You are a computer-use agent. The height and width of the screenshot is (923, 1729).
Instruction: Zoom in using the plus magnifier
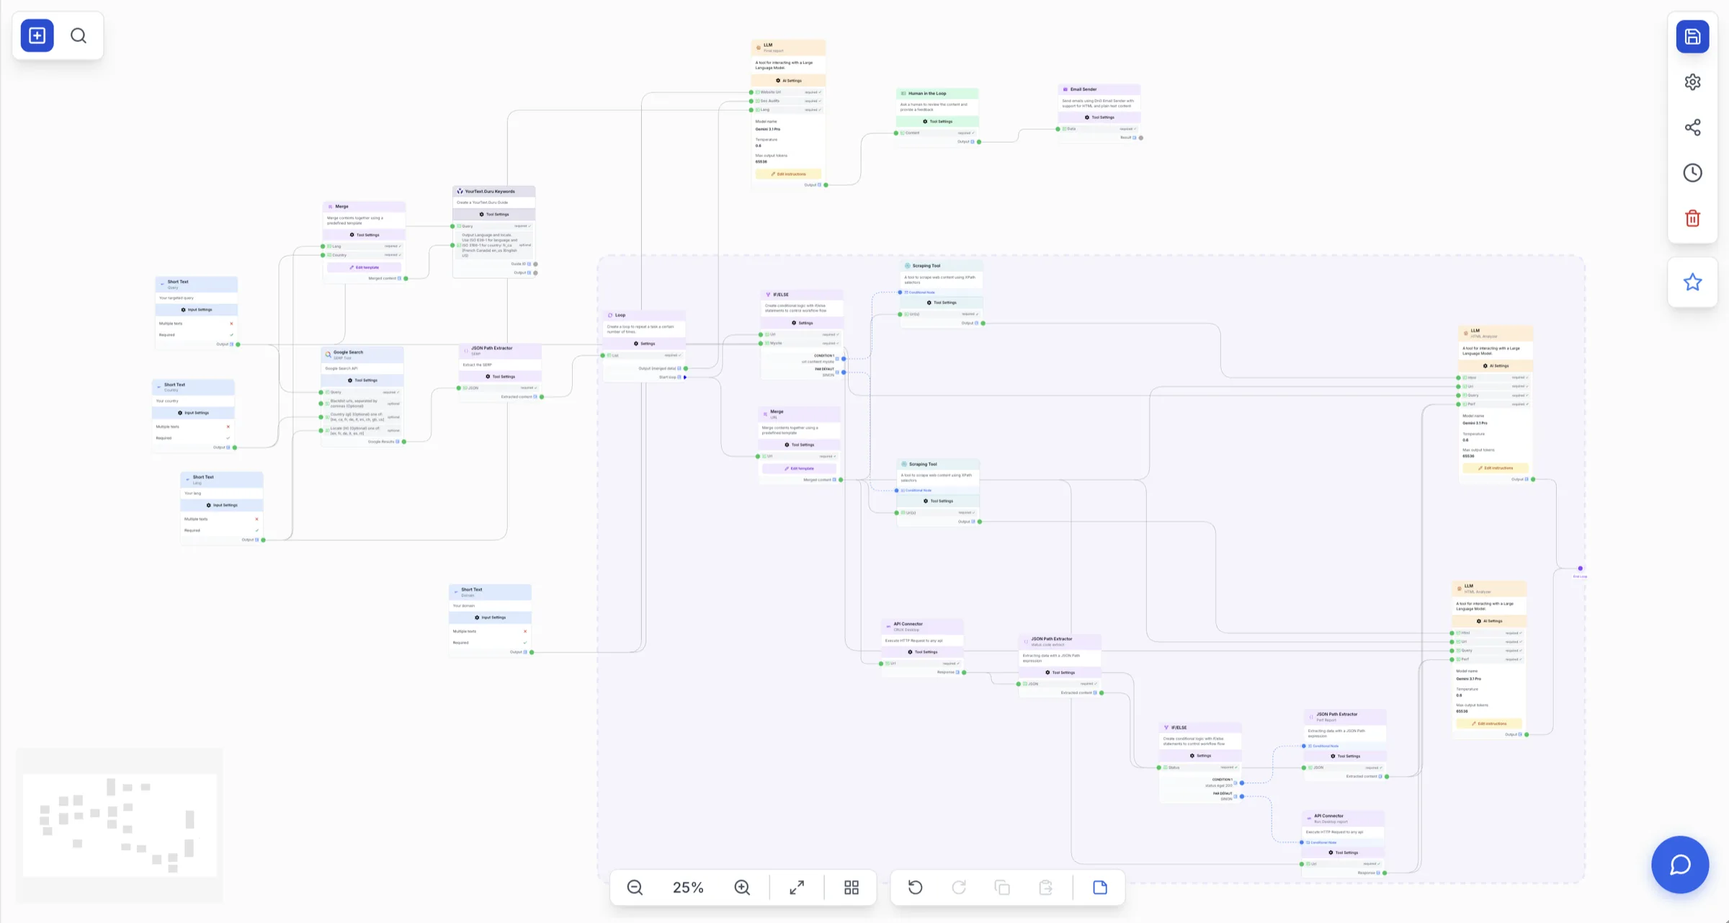coord(742,887)
